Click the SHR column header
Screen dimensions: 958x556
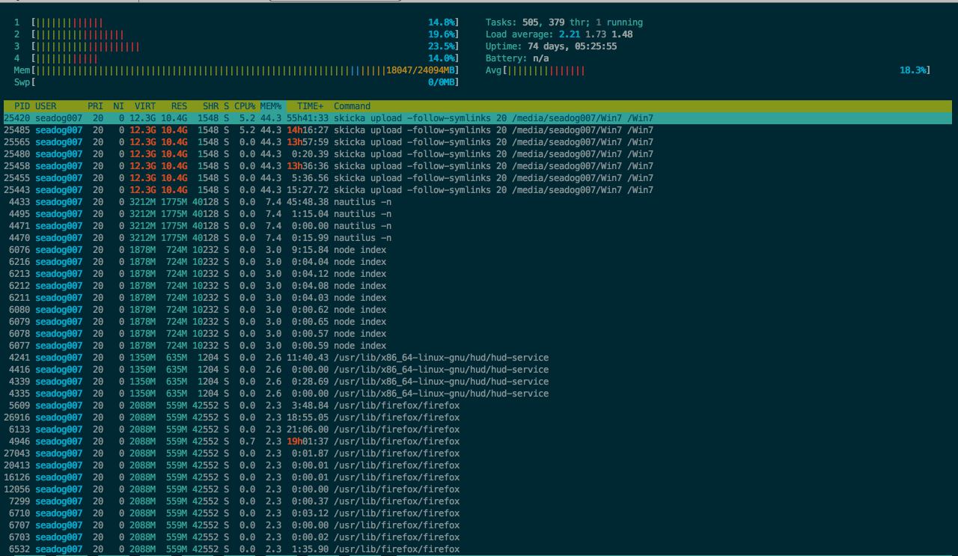[x=210, y=106]
